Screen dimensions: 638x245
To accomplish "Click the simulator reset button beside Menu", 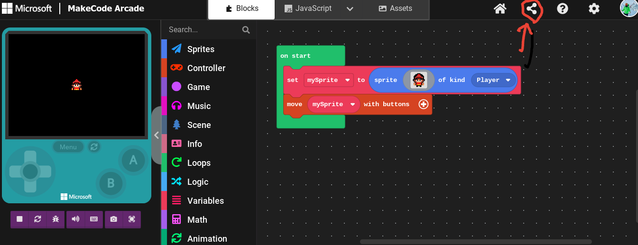I will (x=94, y=147).
